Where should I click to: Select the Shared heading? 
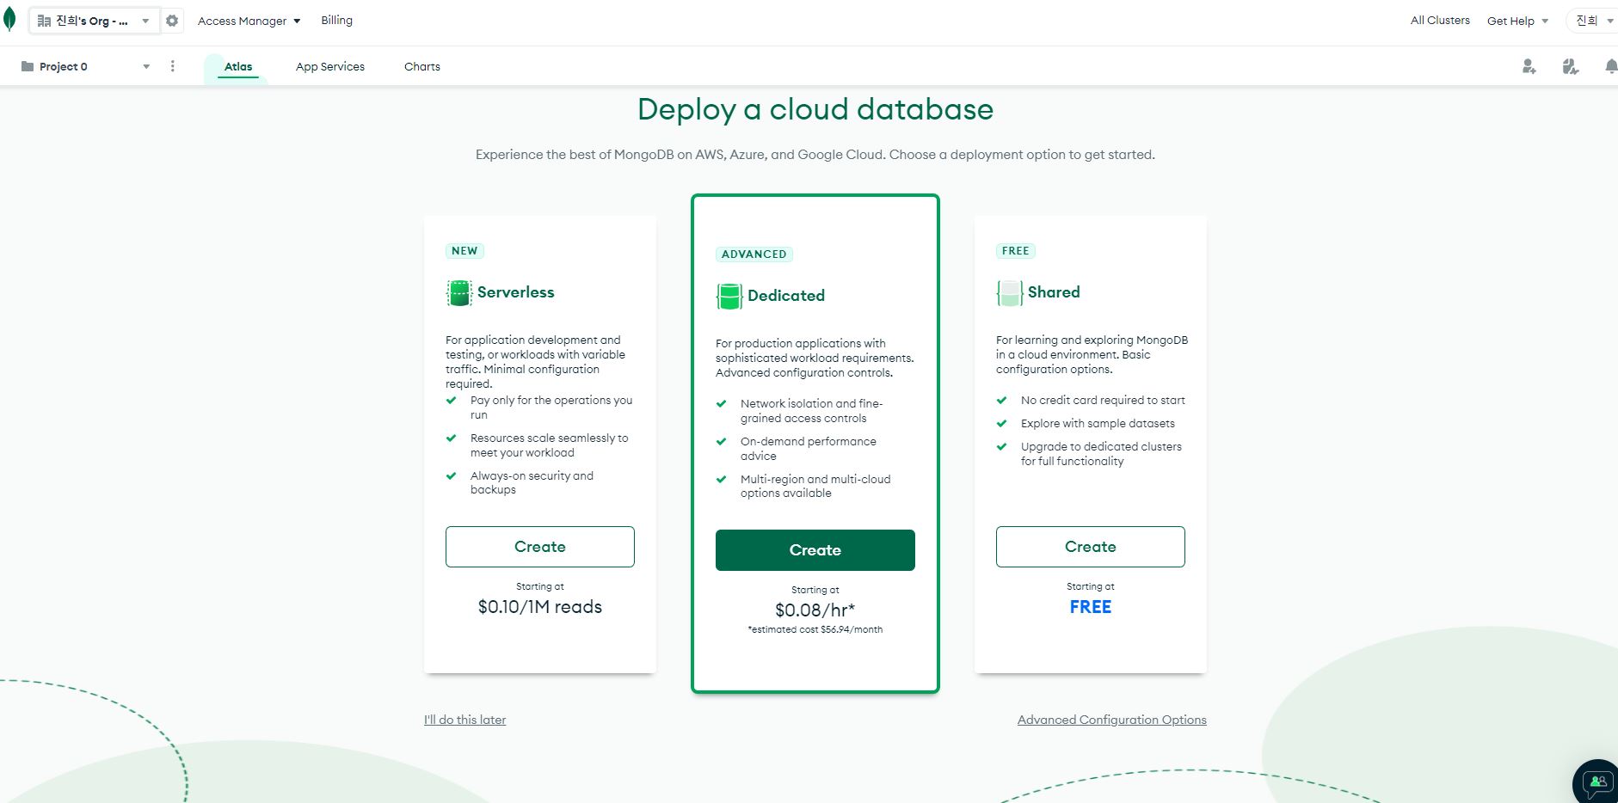coord(1054,292)
